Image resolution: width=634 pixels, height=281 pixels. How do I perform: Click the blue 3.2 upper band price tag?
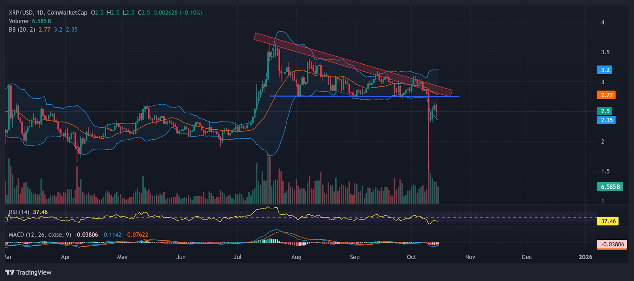[x=605, y=70]
